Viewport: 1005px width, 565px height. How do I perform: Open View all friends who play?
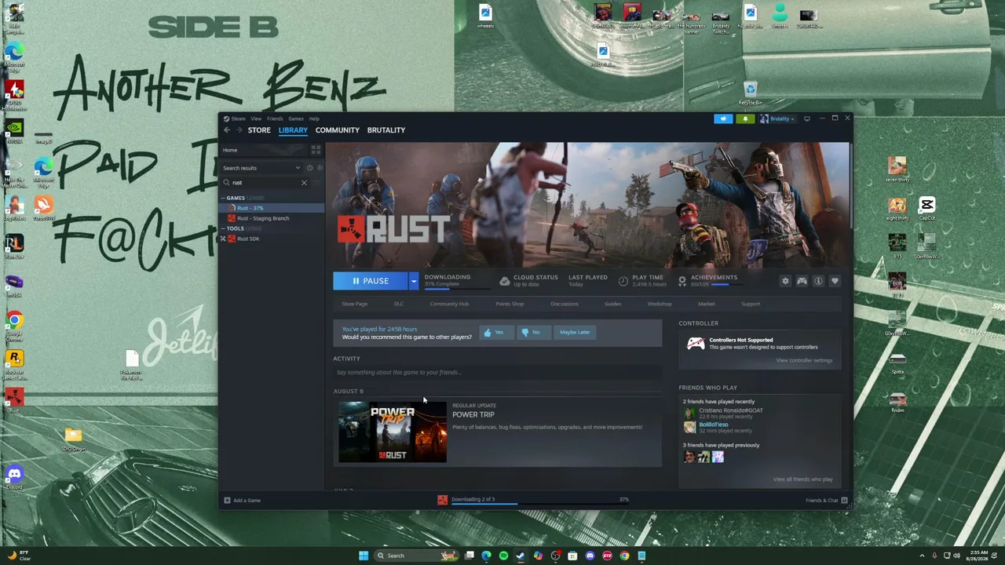802,479
